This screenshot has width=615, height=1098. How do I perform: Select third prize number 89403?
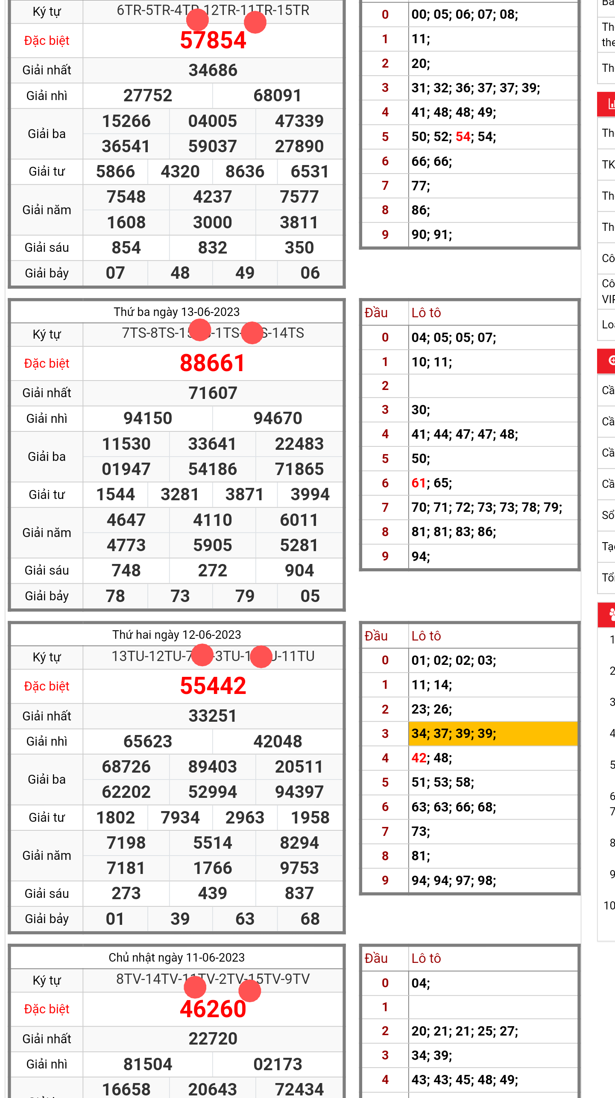pos(213,767)
